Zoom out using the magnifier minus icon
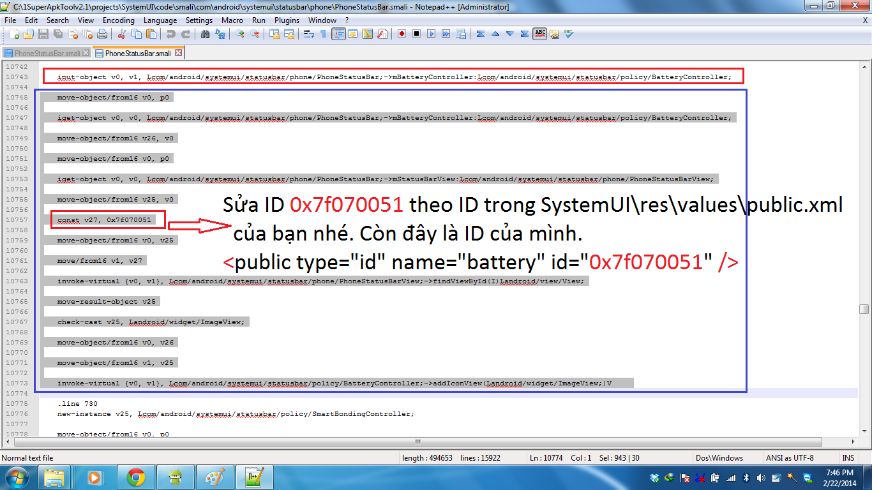Image resolution: width=872 pixels, height=490 pixels. point(254,34)
